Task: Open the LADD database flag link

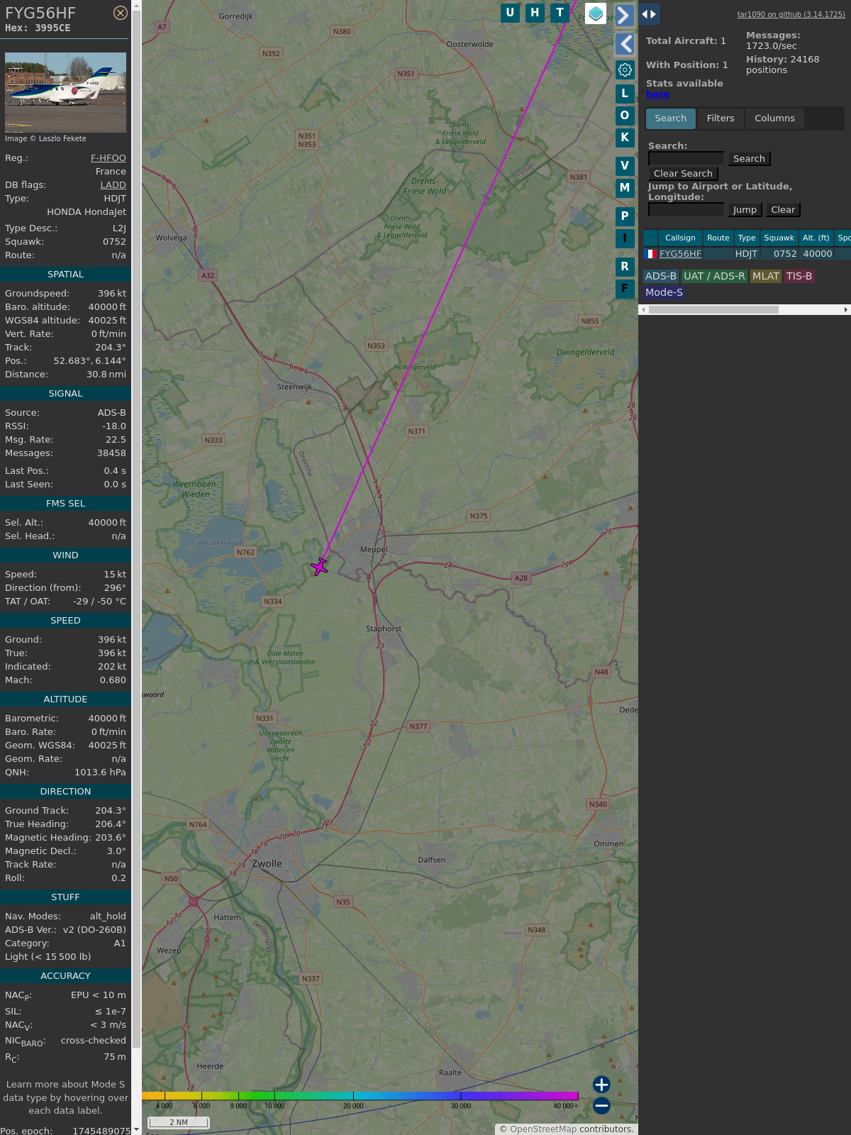Action: click(x=113, y=185)
